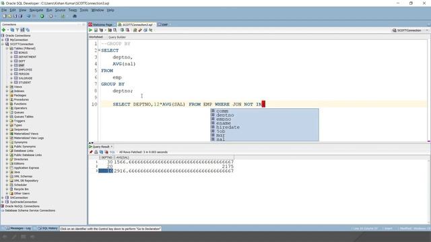Select the STUDENT table in tree
431x242 pixels.
tap(24, 82)
